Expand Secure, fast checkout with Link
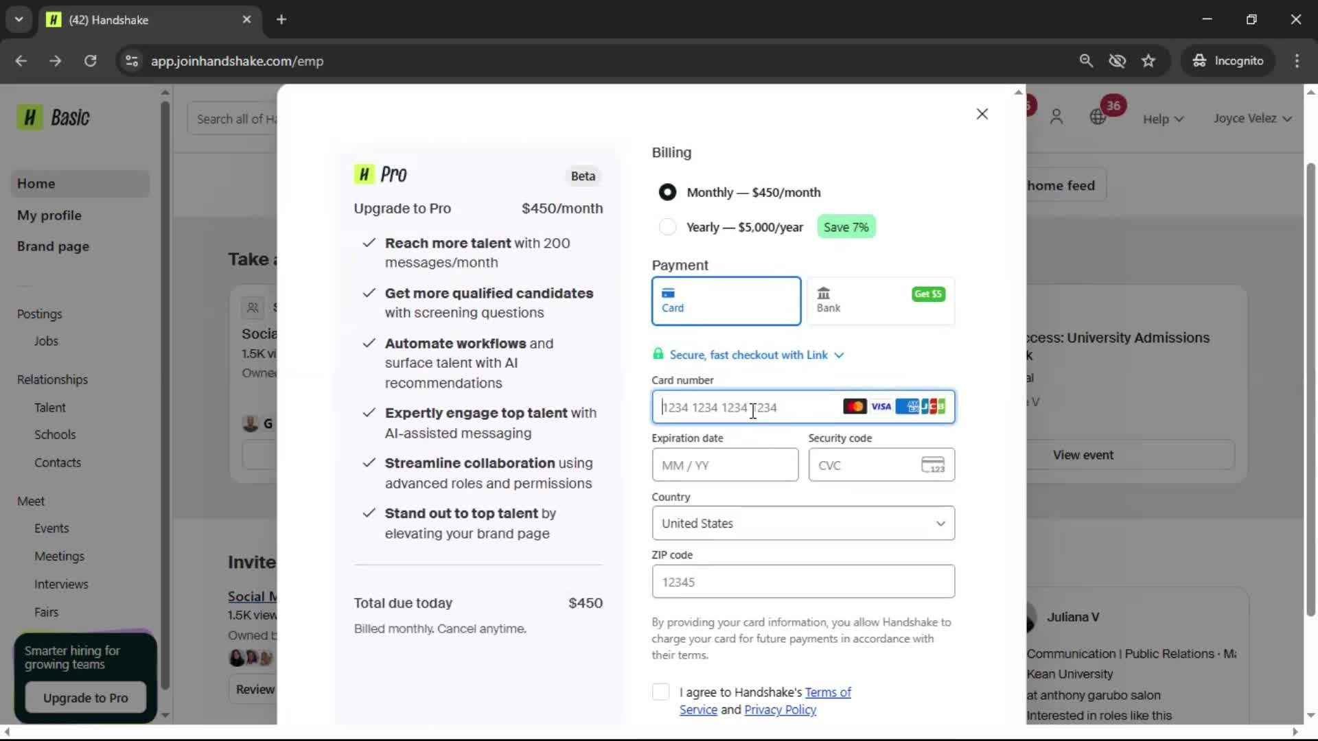This screenshot has width=1318, height=741. click(756, 355)
